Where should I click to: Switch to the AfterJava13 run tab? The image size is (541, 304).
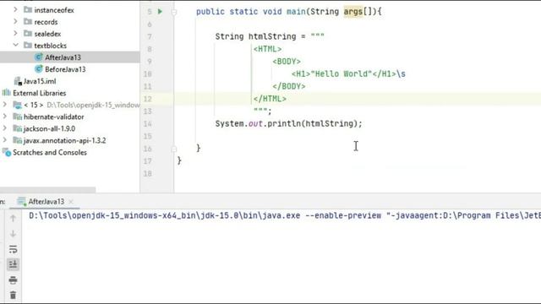46,202
